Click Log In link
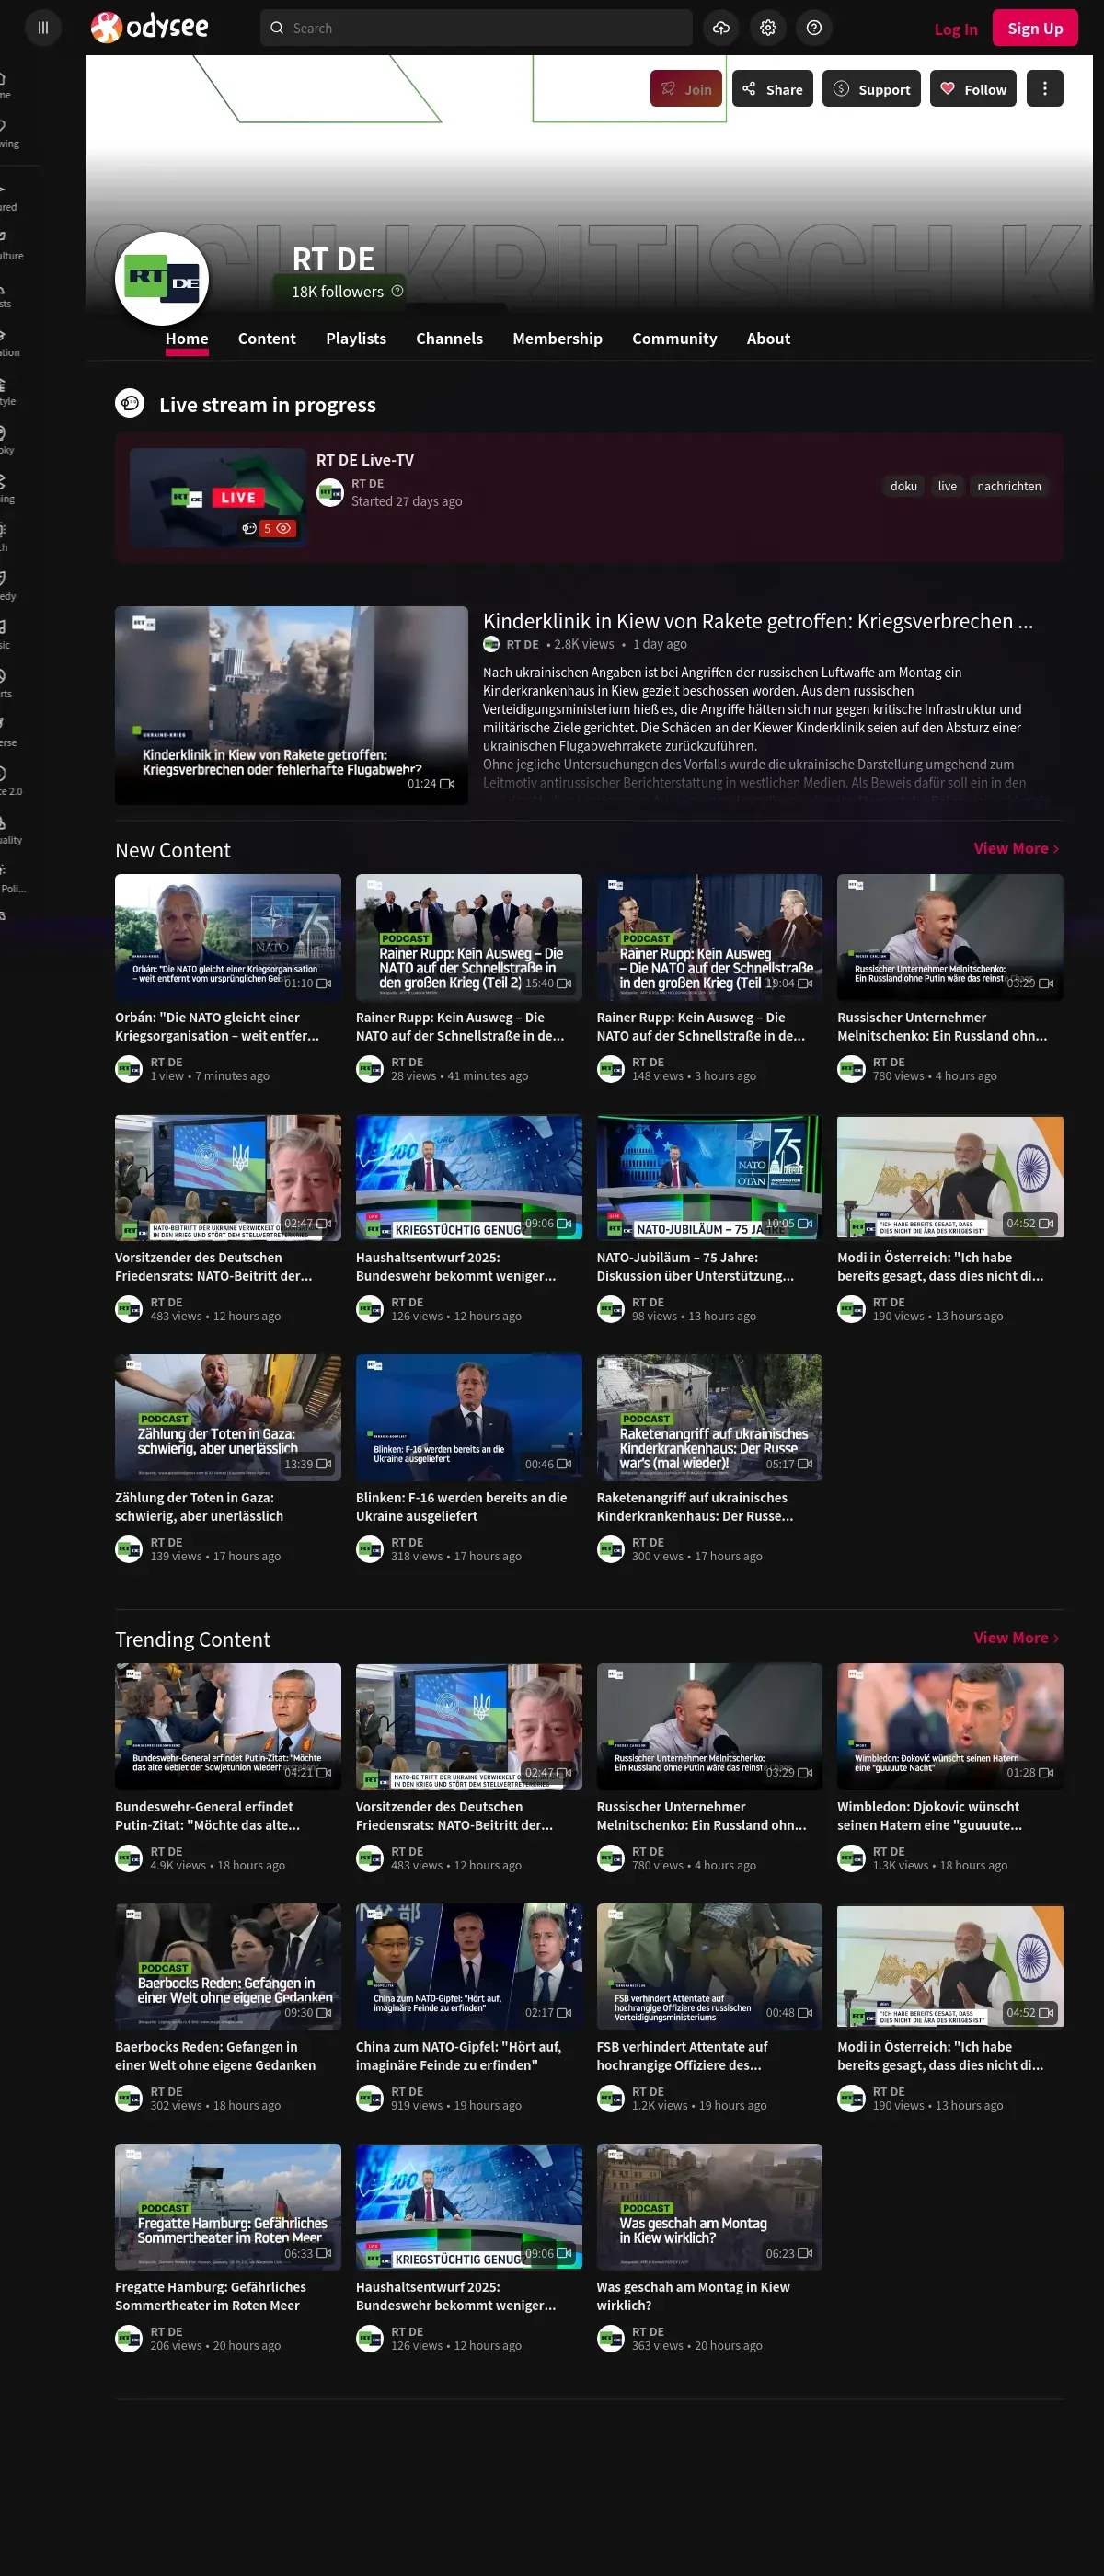 coord(956,29)
